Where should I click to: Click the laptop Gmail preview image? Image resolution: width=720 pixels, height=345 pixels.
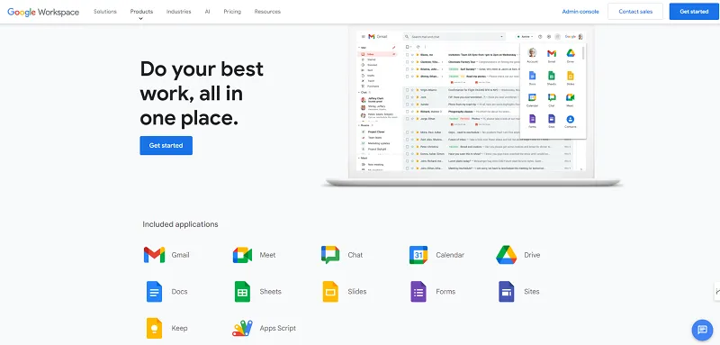coord(472,105)
